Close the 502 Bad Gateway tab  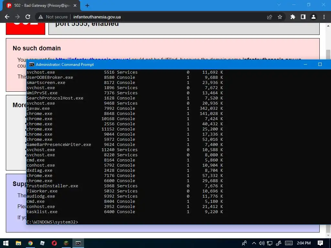[x=75, y=5]
